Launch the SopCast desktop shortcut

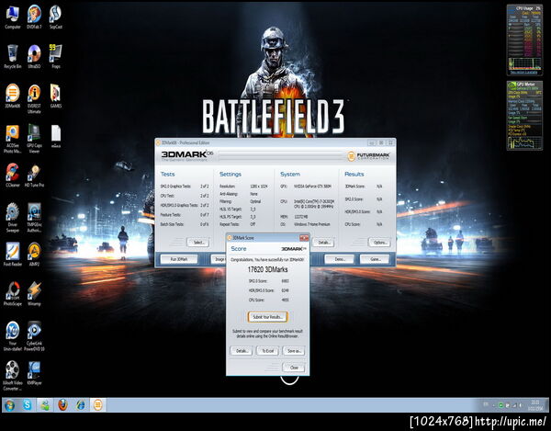55,17
